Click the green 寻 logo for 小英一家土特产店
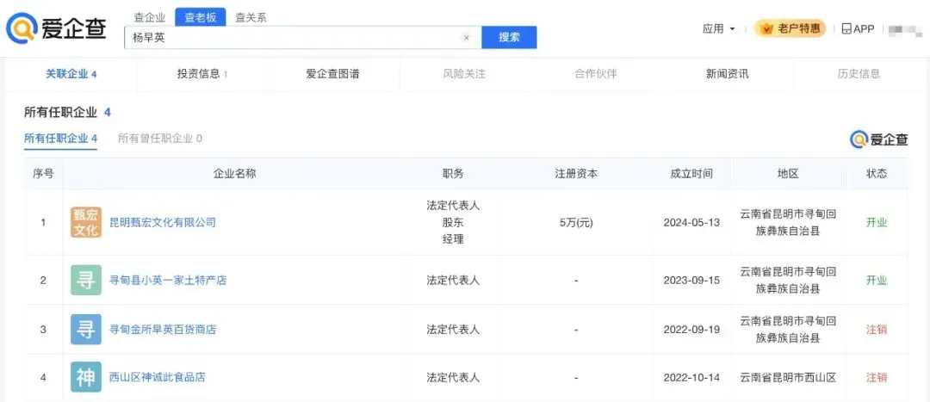 pos(85,280)
